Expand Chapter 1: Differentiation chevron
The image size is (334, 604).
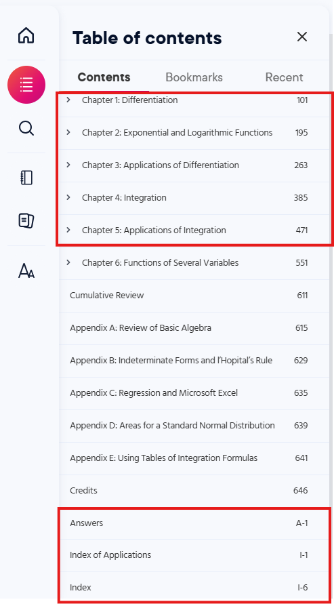pos(68,100)
